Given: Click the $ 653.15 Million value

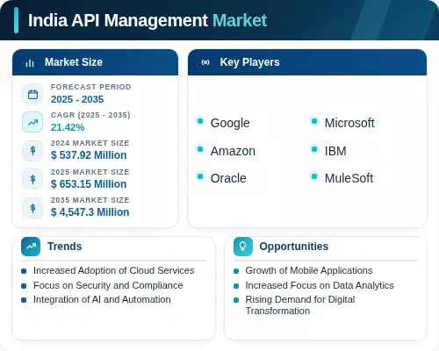Looking at the screenshot, I should click(89, 184).
